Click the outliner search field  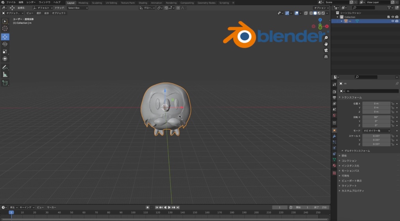(x=364, y=8)
